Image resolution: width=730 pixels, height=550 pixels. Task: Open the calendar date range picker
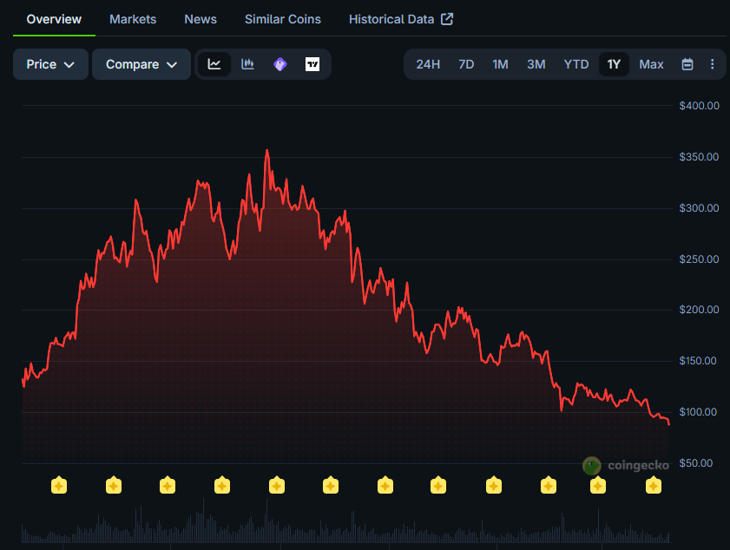click(687, 64)
